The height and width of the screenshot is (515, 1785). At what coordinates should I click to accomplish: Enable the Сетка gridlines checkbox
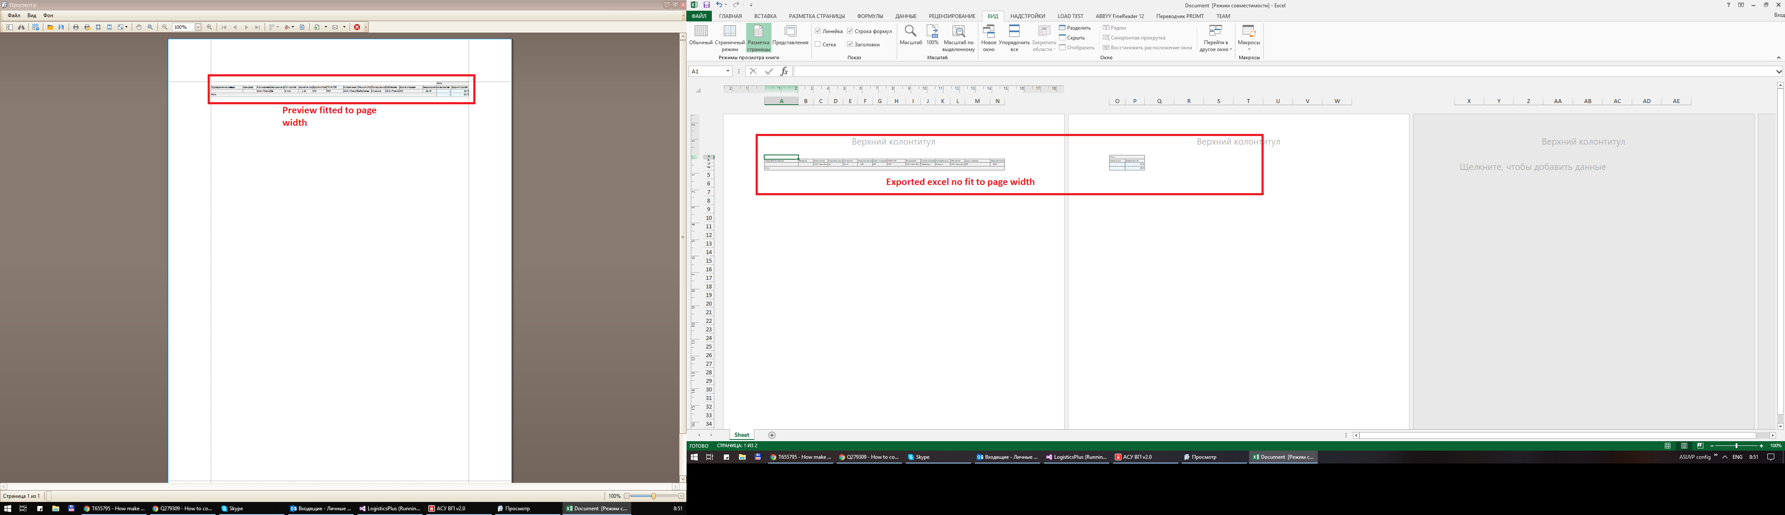tap(818, 45)
